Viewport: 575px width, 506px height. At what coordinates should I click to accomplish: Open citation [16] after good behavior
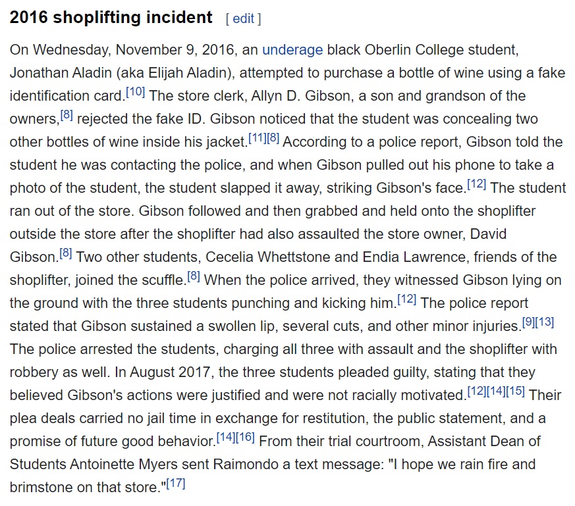pos(245,437)
